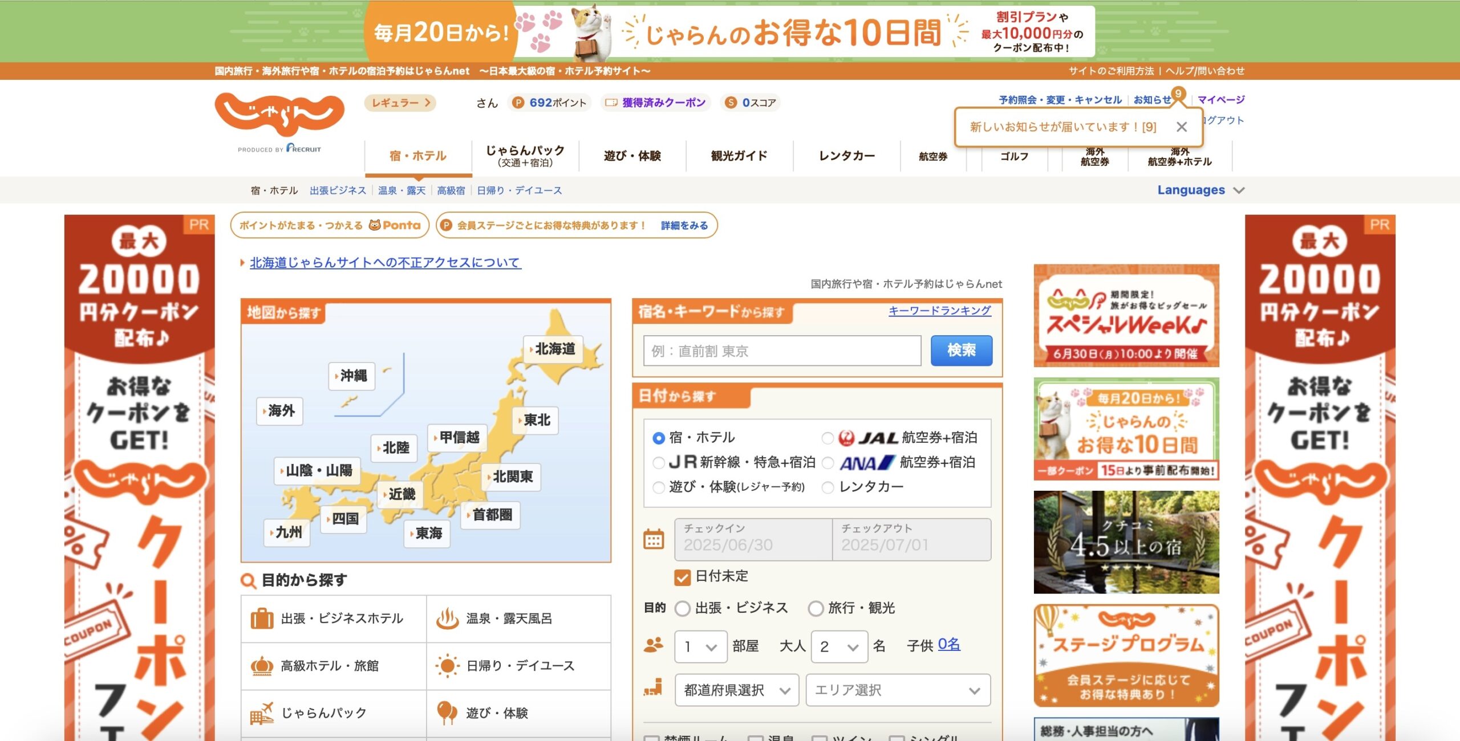This screenshot has width=1460, height=741.
Task: Open the 都道府県選択 dropdown
Action: click(736, 690)
